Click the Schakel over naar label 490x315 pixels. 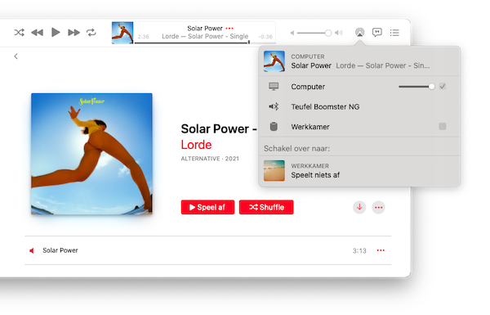pos(297,148)
